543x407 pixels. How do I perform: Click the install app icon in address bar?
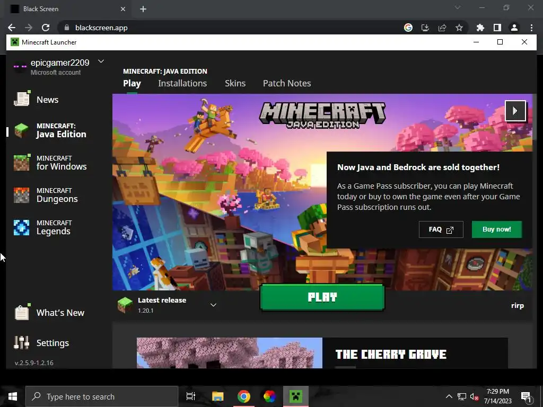pos(425,28)
